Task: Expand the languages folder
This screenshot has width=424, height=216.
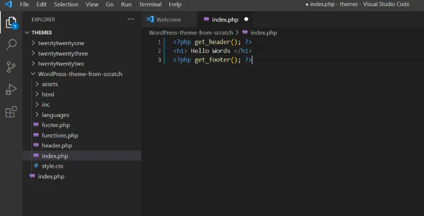Action: pyautogui.click(x=82, y=115)
